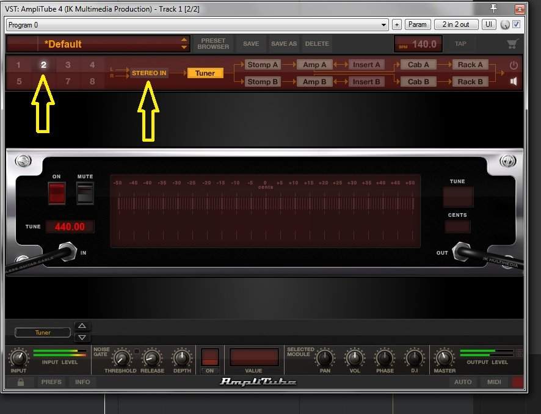This screenshot has width=541, height=414.
Task: Select signal chain preset 1
Action: [18, 65]
